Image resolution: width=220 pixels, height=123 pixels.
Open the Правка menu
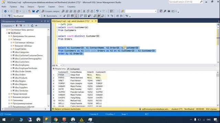click(x=13, y=6)
